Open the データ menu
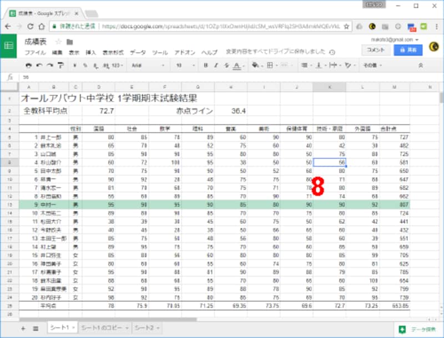The image size is (444, 338). click(138, 52)
